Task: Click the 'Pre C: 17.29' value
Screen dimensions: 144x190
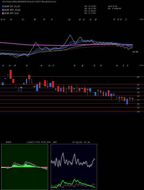Action: [x=90, y=13]
